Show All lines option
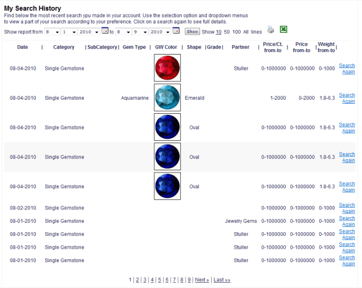362x288 pixels. (x=246, y=32)
